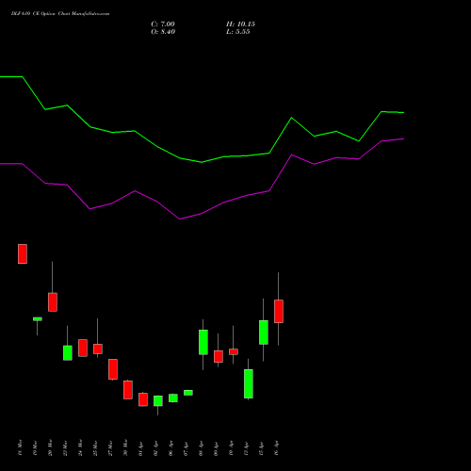The height and width of the screenshot is (471, 471).
Task: Click the '06 Apr' date axis label
Action: (x=171, y=448)
